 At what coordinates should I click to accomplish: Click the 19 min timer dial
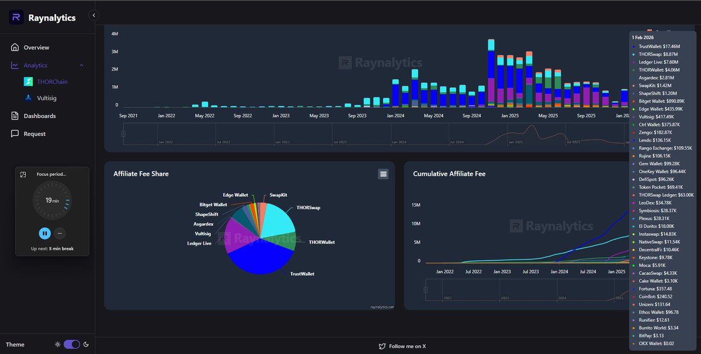pos(52,200)
